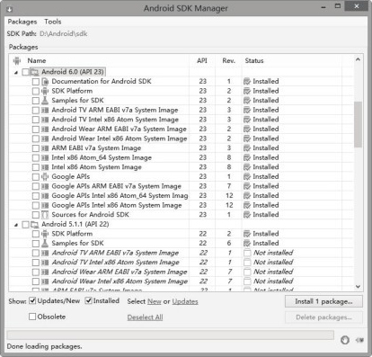
Task: Click the Rev. column header
Action: pos(229,61)
